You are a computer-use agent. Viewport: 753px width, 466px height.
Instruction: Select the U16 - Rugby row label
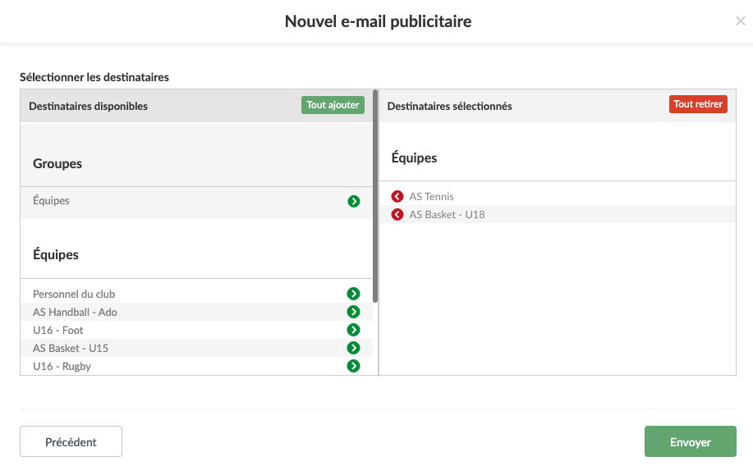tap(62, 366)
